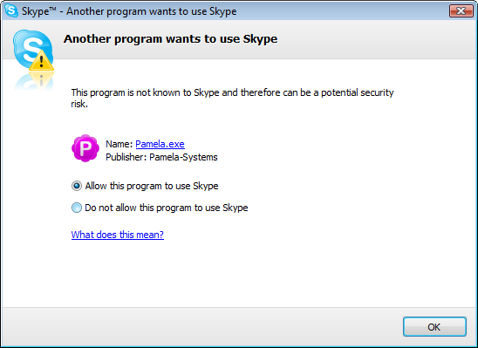Open the Pamela.exe link

point(160,144)
